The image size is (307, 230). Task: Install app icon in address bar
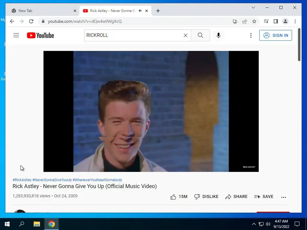[x=235, y=21]
